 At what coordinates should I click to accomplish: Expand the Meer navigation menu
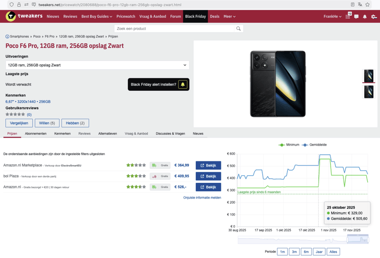[x=229, y=17]
